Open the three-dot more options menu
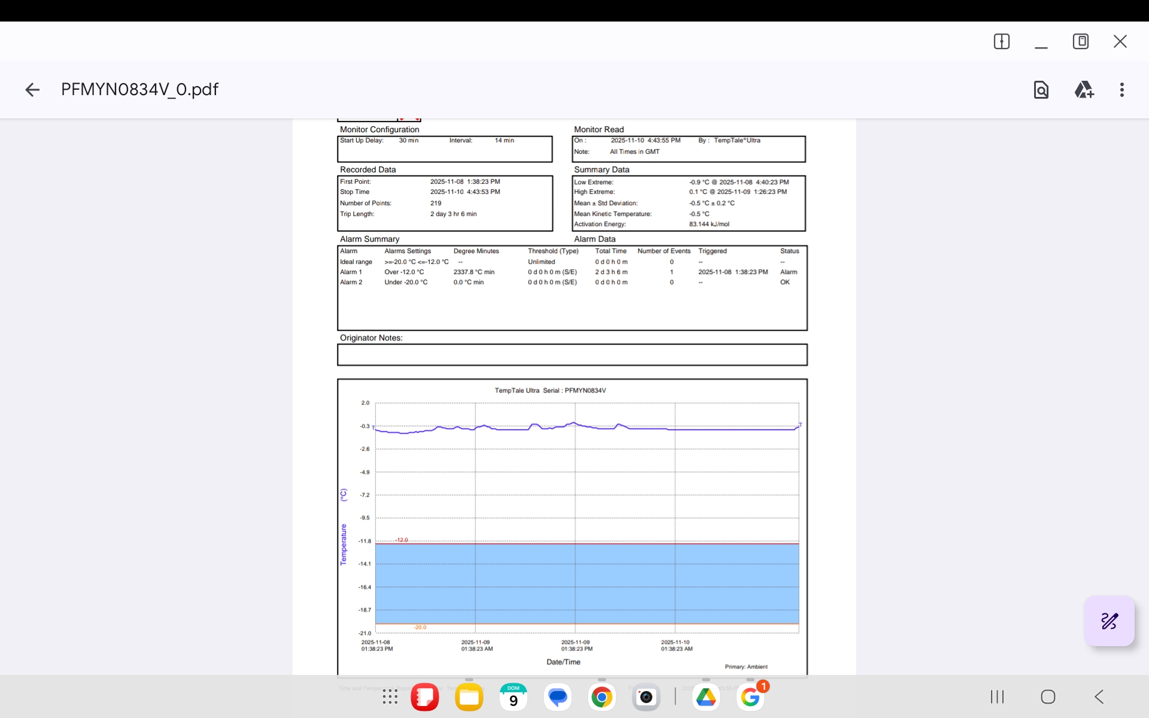The image size is (1149, 718). (1121, 90)
